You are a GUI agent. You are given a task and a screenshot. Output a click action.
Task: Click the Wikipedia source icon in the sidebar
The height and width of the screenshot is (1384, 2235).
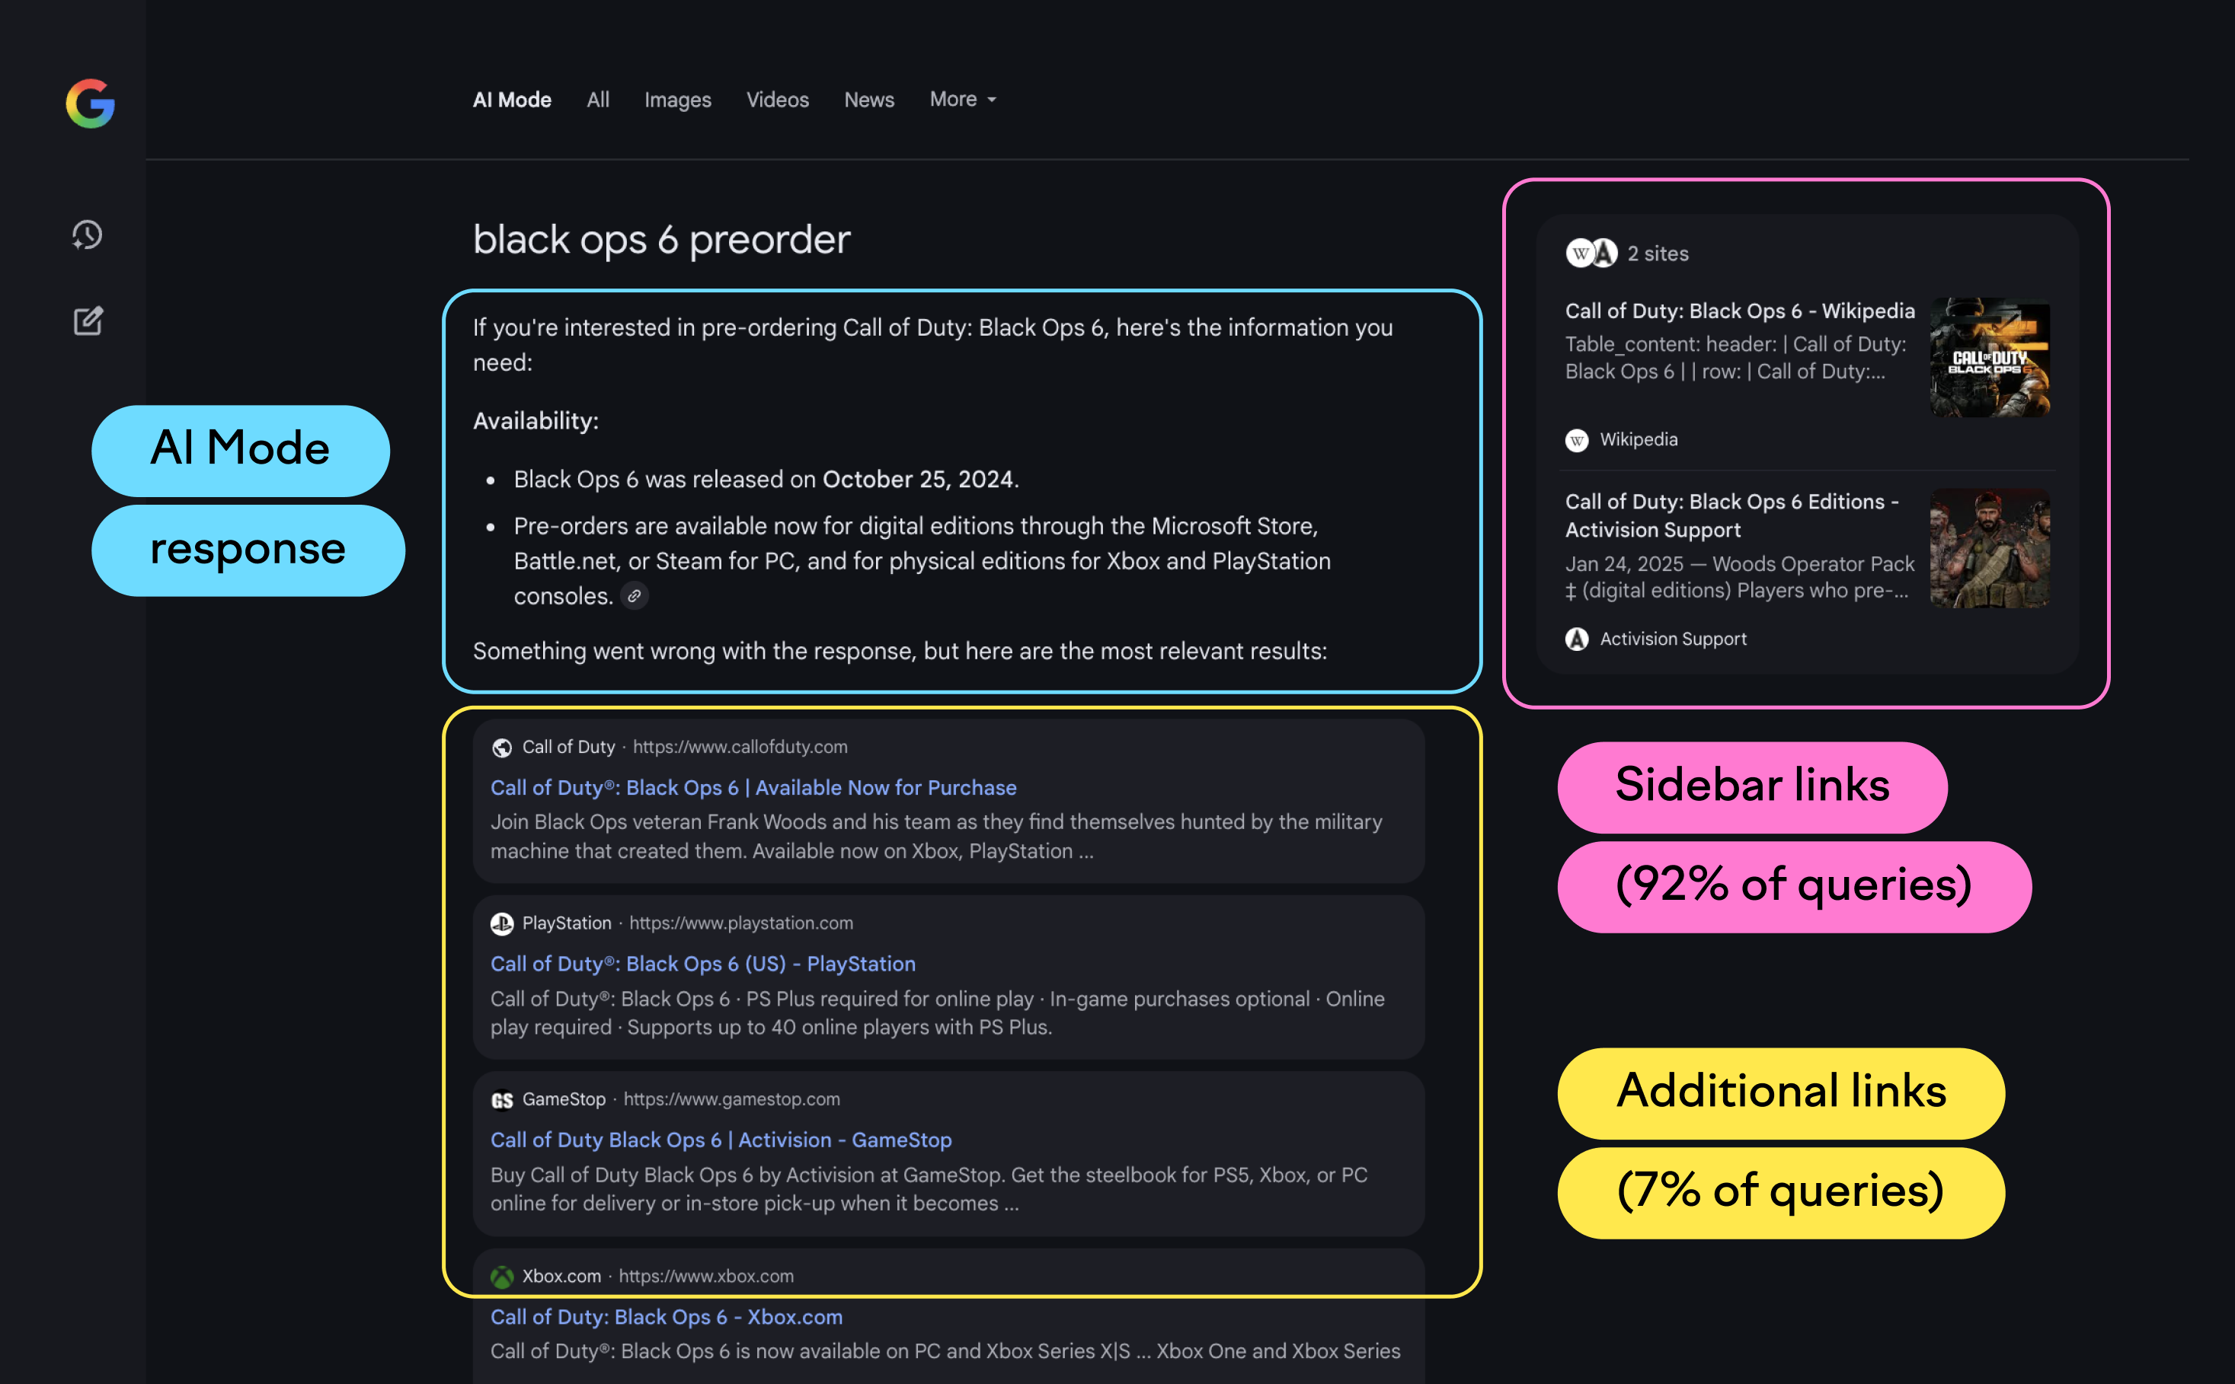[1575, 439]
